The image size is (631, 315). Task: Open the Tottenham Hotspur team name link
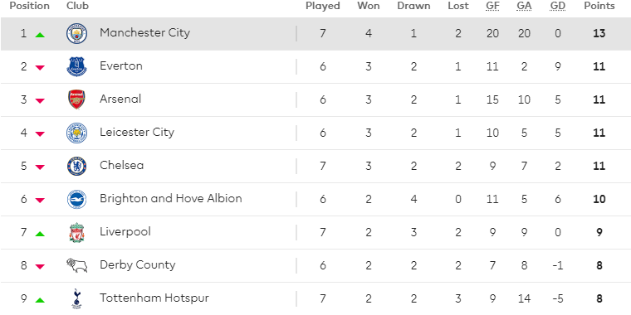point(154,298)
